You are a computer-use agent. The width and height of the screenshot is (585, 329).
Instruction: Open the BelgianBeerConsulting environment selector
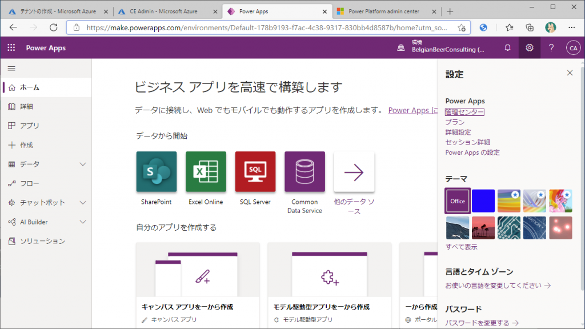tap(448, 46)
